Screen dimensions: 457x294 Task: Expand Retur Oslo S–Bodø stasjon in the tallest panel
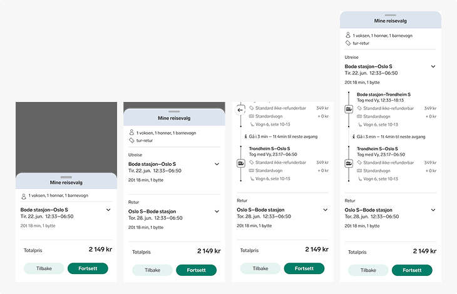pyautogui.click(x=433, y=210)
